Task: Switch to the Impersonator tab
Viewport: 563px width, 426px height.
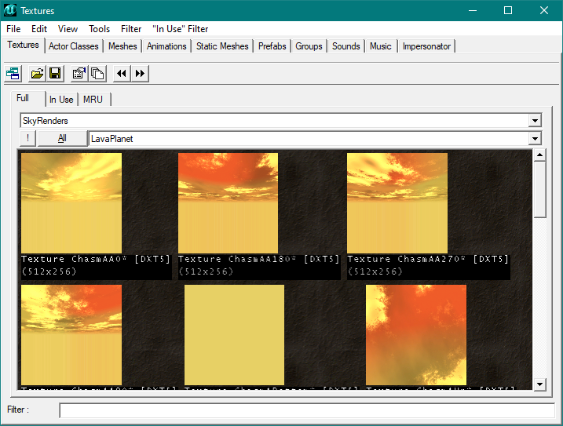Action: coord(426,46)
